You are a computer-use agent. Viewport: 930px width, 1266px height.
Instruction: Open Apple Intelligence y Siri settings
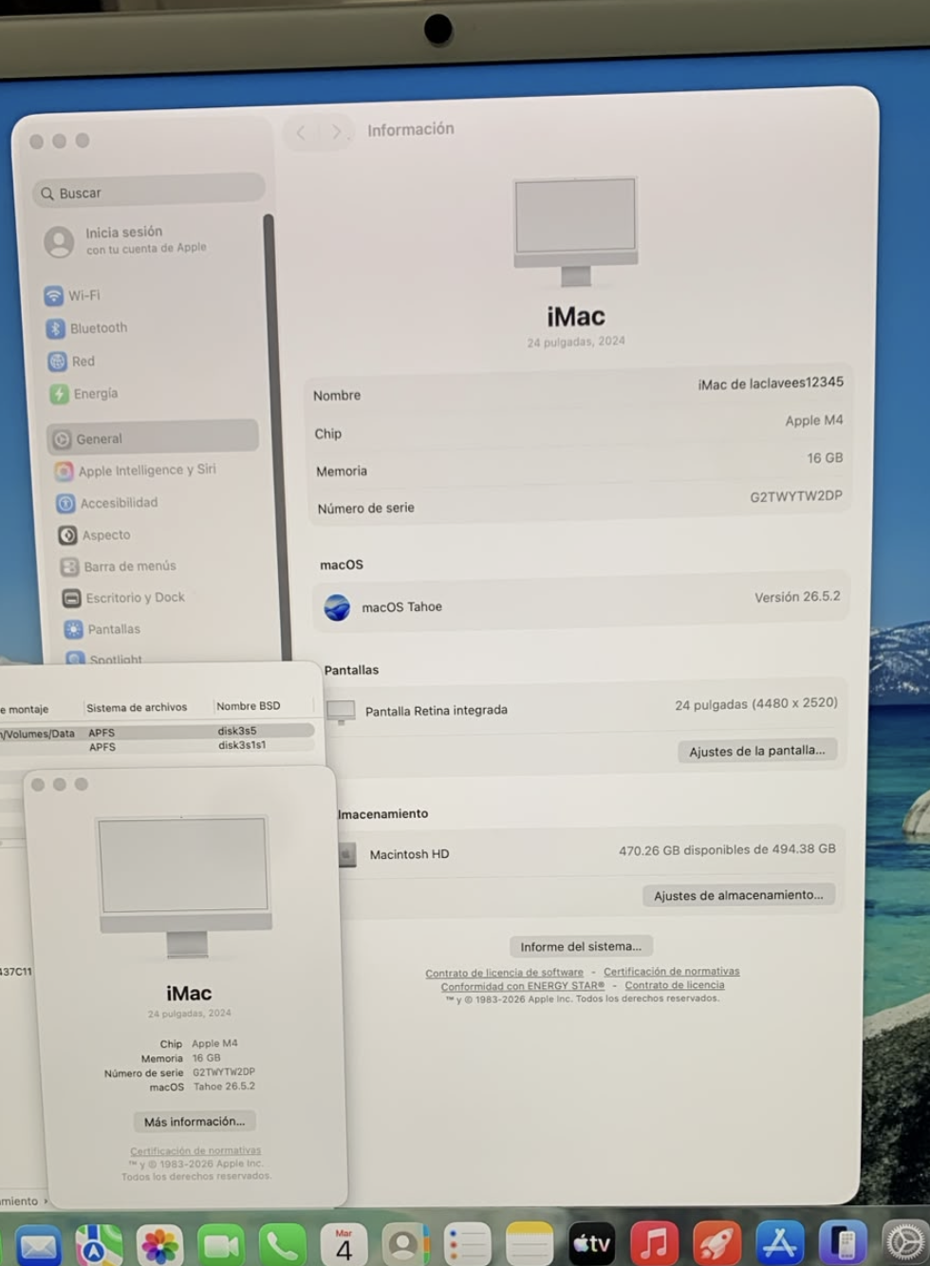tap(136, 470)
